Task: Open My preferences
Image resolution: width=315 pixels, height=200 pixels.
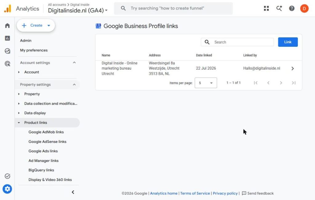Action: pos(34,50)
